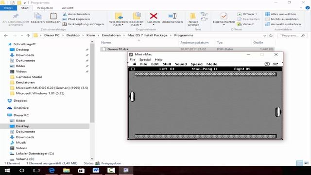Image resolution: width=311 pixels, height=175 pixels.
Task: Select Musik under Dieser PC
Action: pyautogui.click(x=21, y=142)
